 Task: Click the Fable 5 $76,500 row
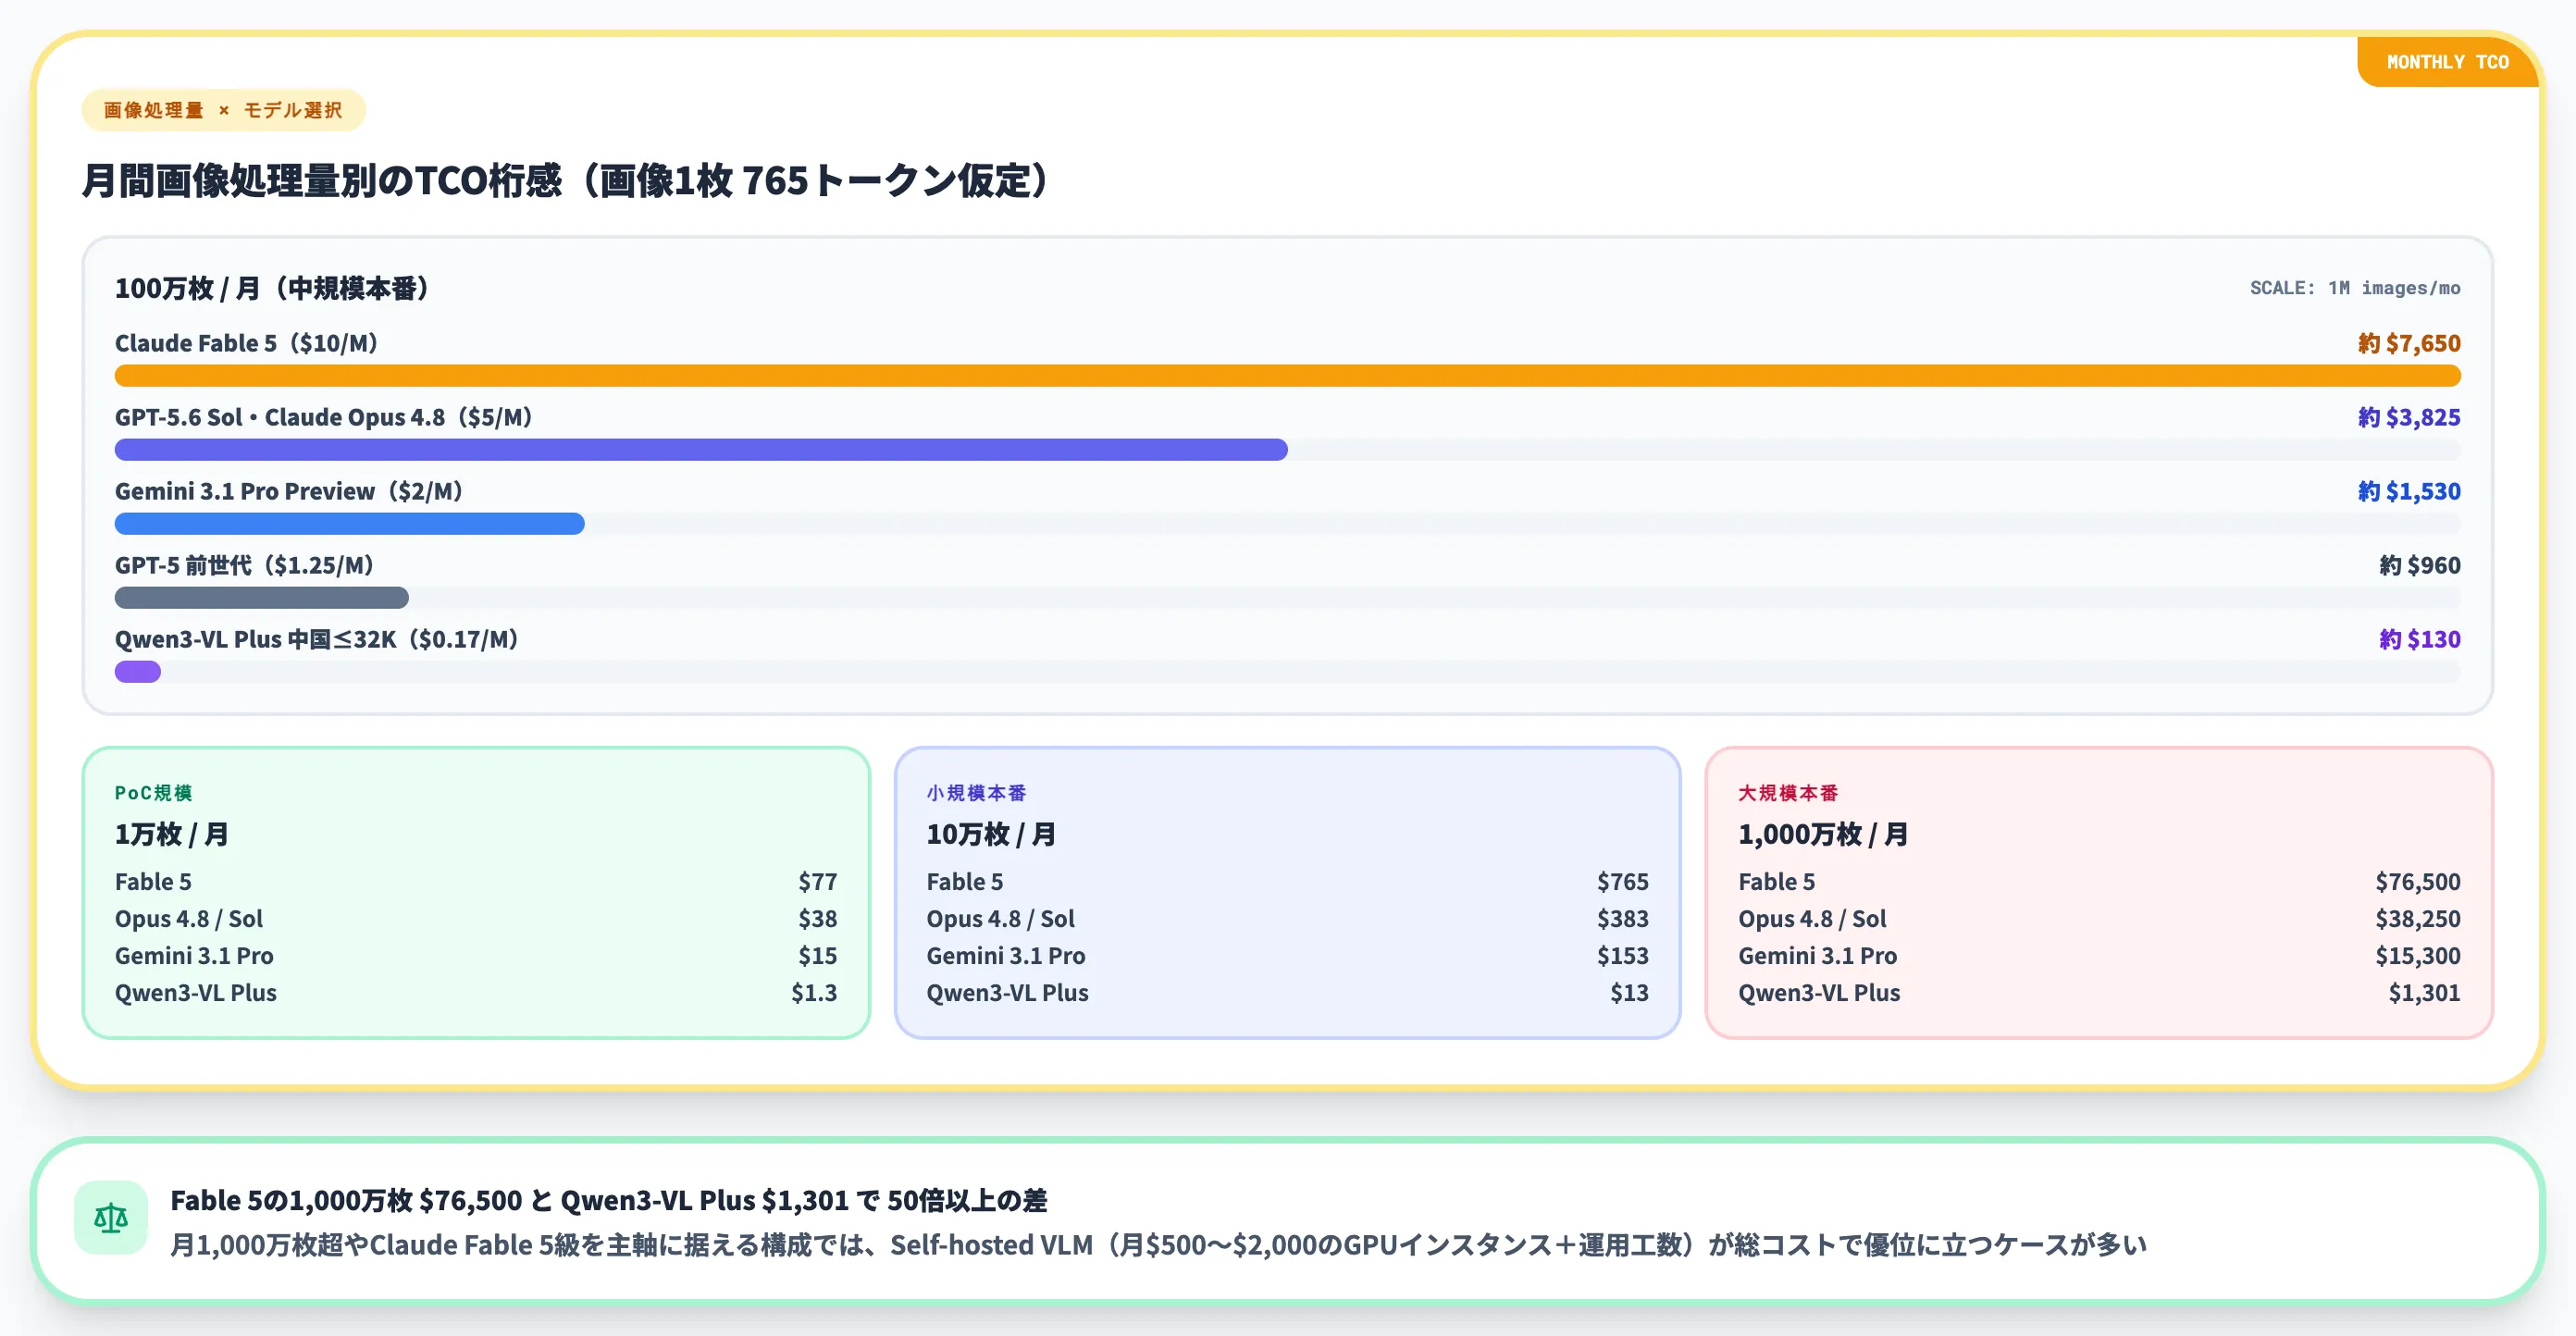click(2099, 882)
